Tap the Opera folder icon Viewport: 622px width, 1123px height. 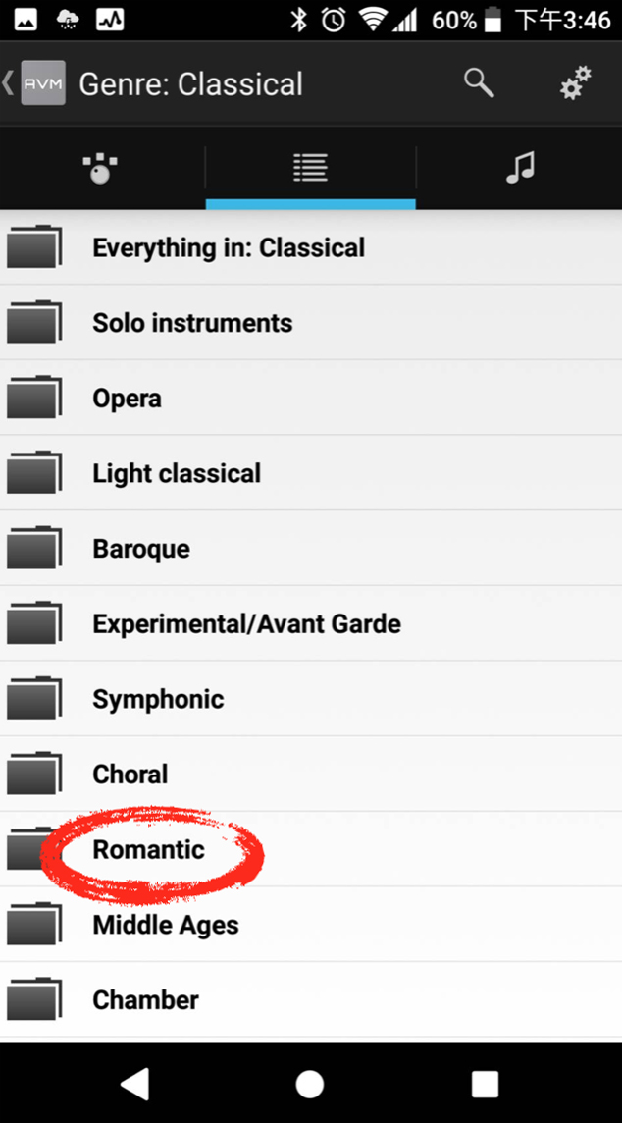coord(33,397)
